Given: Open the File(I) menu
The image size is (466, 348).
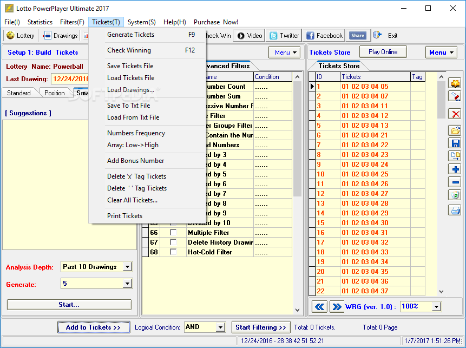Looking at the screenshot, I should point(12,22).
